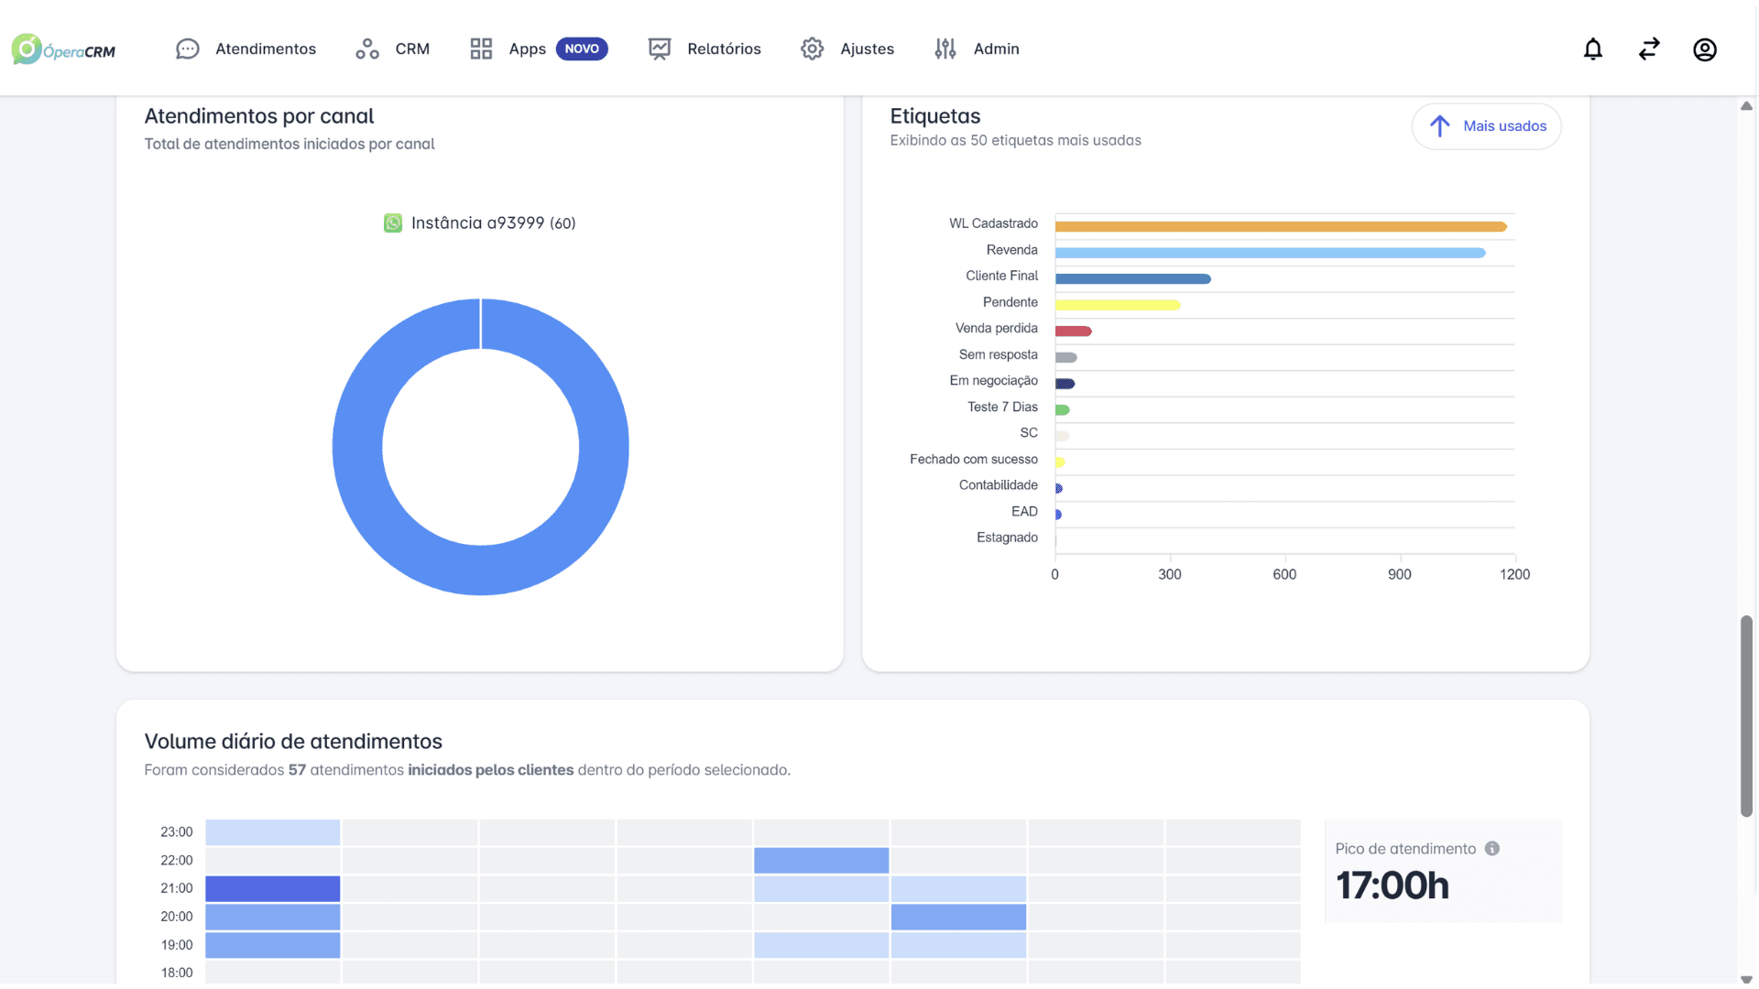Click the scrollbar up arrow
Image resolution: width=1759 pixels, height=989 pixels.
coord(1747,106)
